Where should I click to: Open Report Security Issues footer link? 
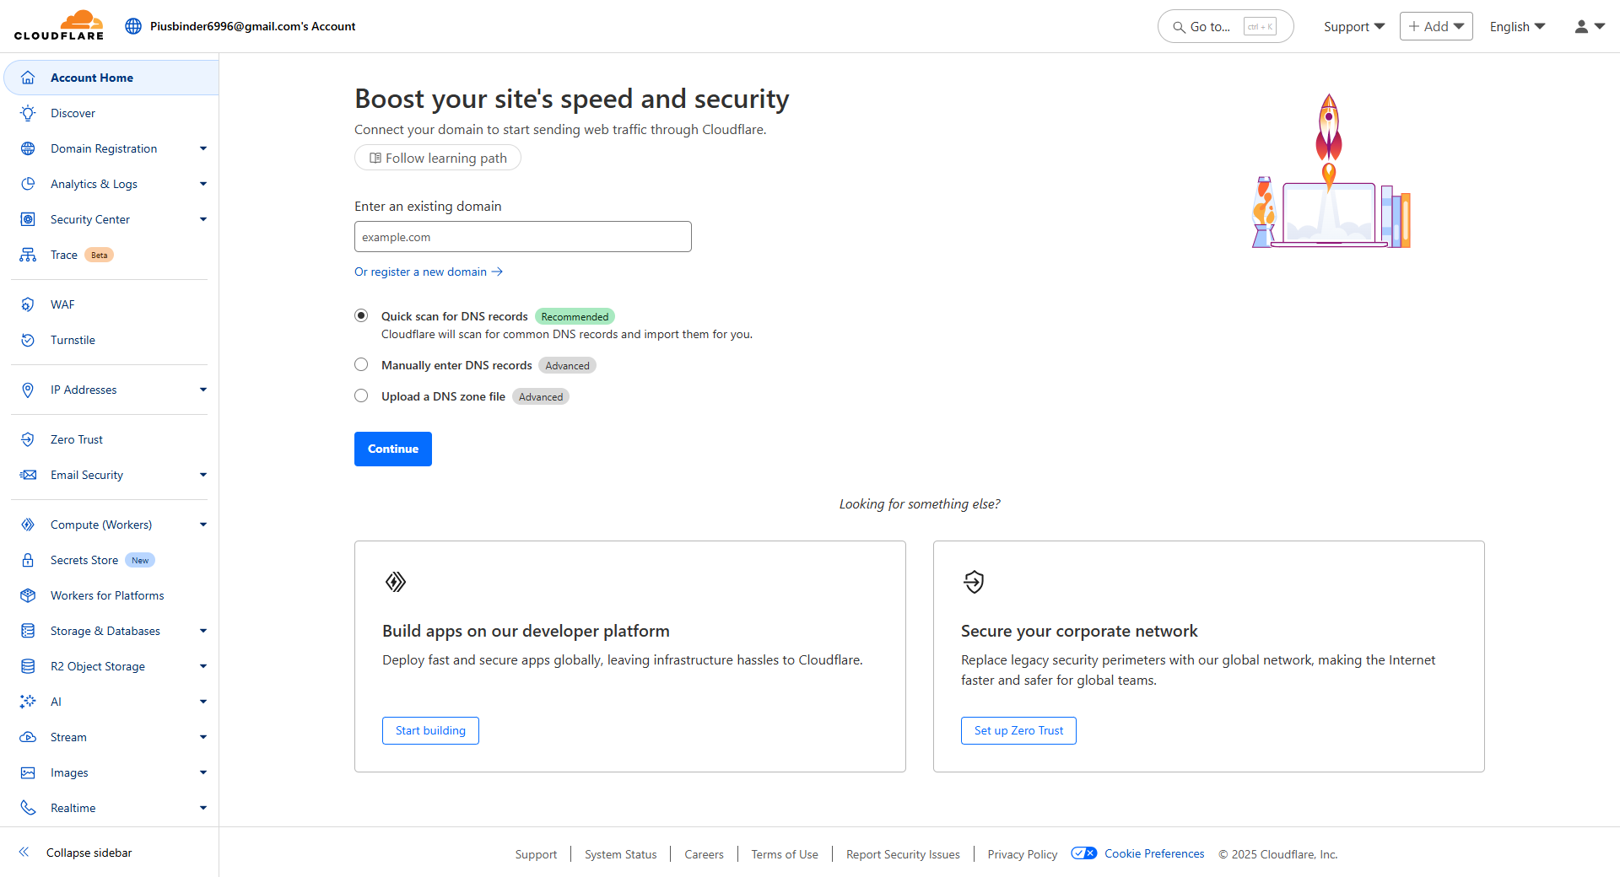click(903, 854)
